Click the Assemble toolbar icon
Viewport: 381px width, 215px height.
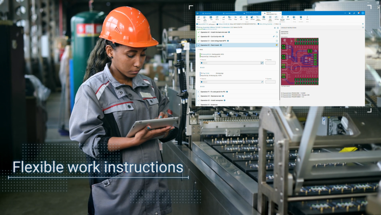coord(253,17)
